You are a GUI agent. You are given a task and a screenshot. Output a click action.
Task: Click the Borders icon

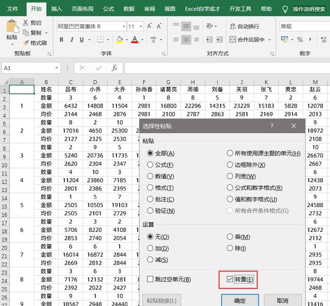100,40
